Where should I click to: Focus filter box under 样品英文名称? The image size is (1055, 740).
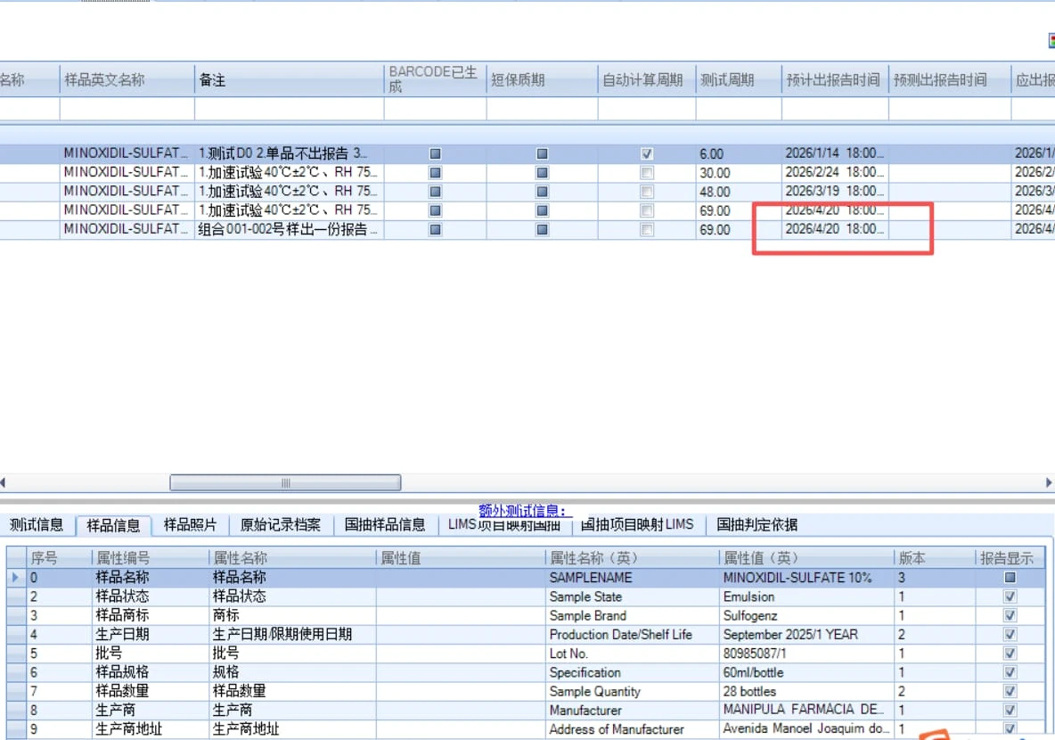pos(127,109)
